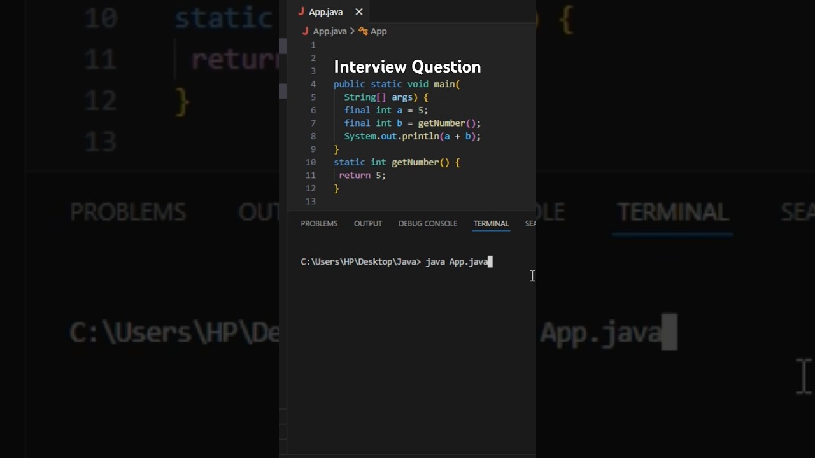This screenshot has height=458, width=815.
Task: Open the OUTPUT panel tab
Action: click(x=368, y=224)
